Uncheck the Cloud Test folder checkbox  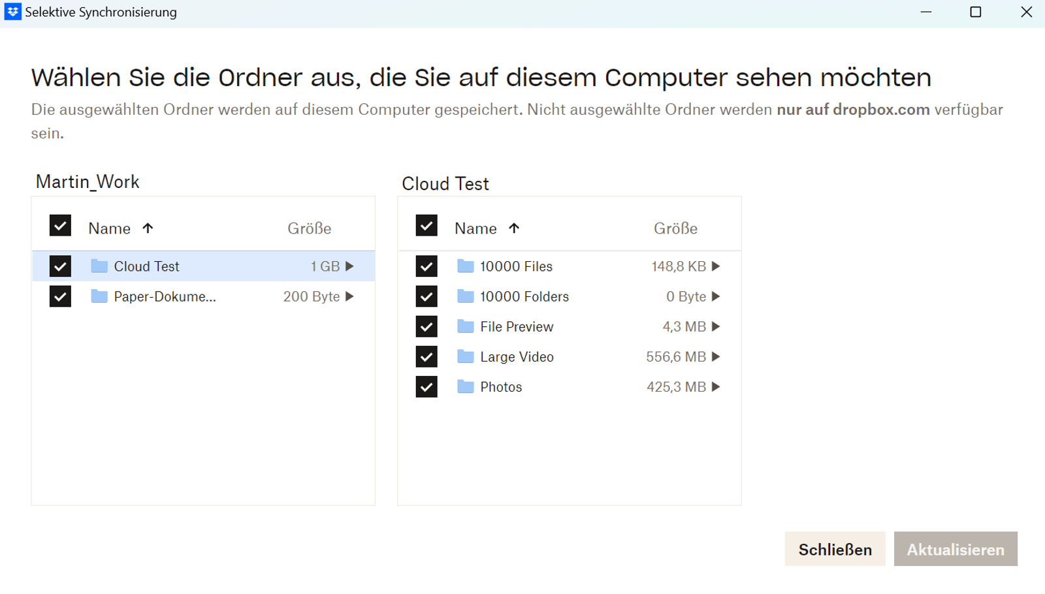[x=59, y=266]
